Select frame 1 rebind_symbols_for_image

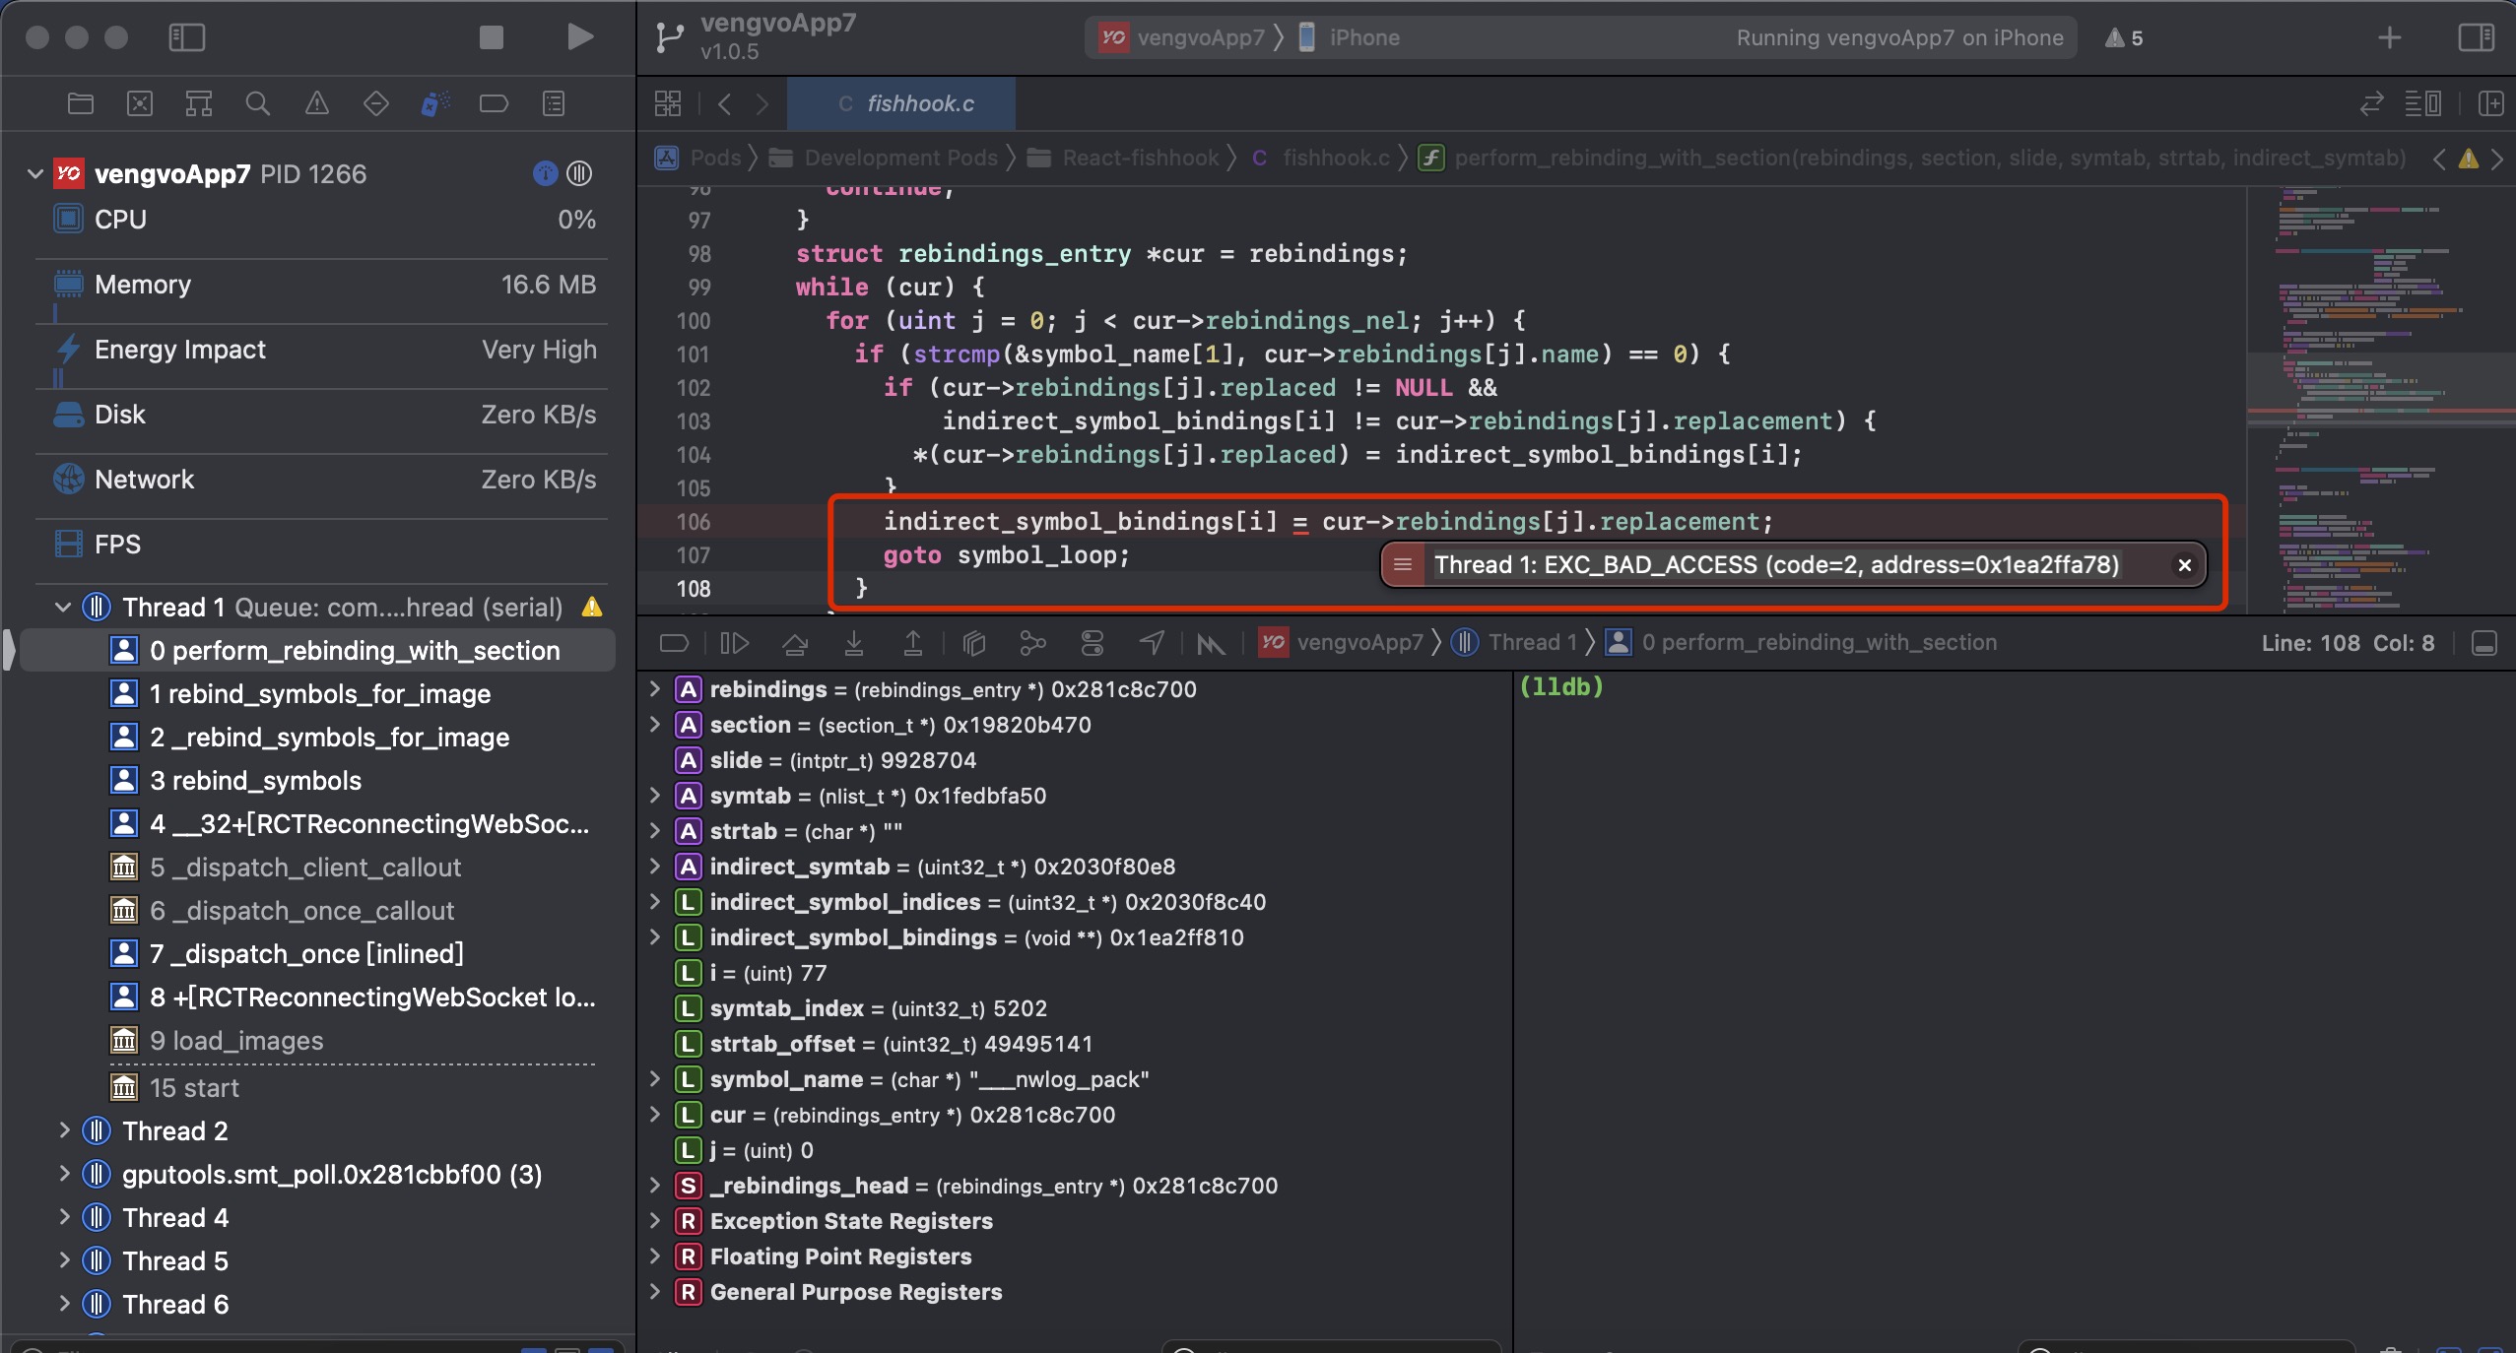(318, 694)
